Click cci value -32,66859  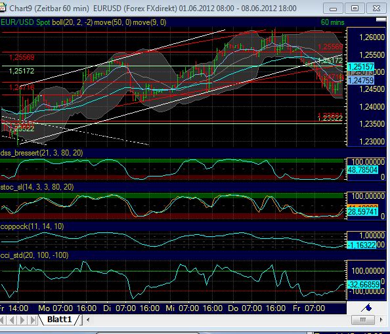coord(364,285)
